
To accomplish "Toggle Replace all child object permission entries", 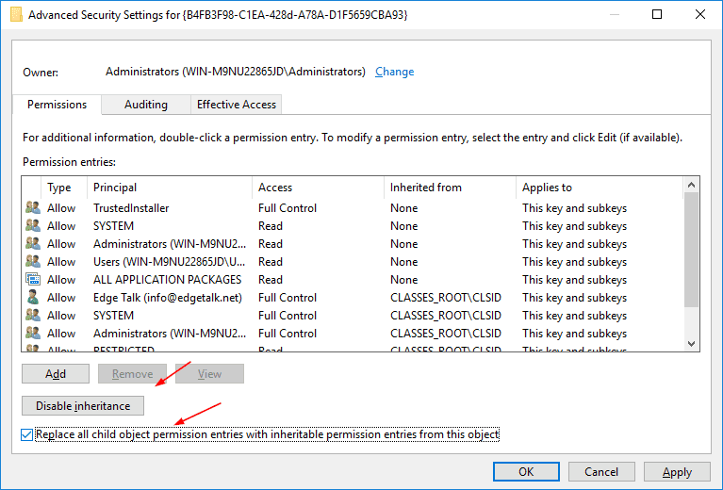I will click(26, 434).
